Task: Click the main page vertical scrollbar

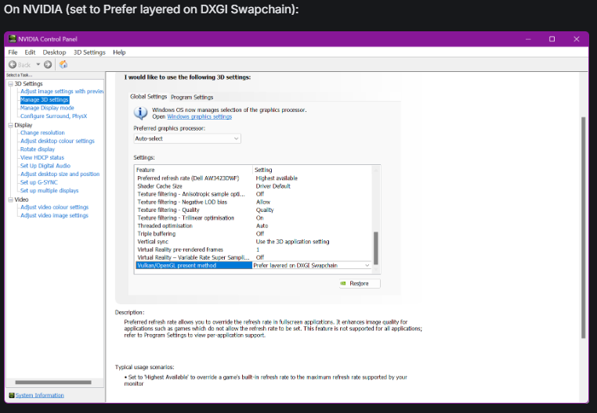Action: point(583,228)
